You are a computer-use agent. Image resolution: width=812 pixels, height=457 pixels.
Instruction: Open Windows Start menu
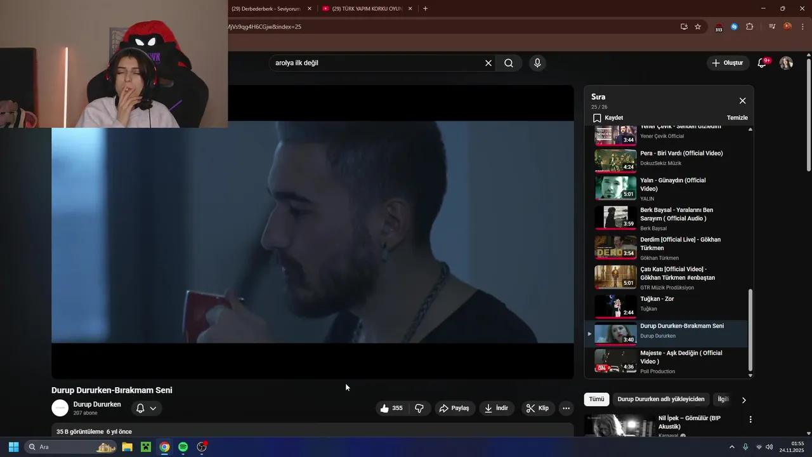click(x=13, y=447)
